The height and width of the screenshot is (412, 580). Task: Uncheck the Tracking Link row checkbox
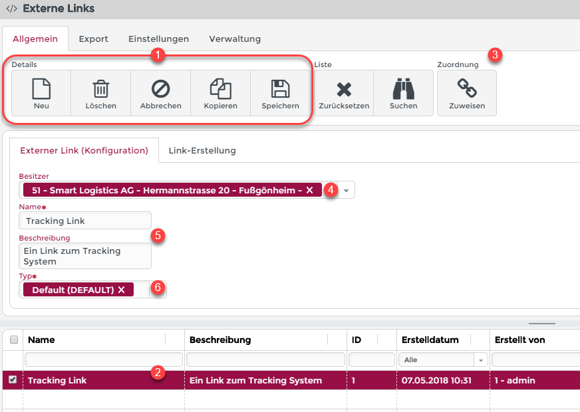point(14,381)
